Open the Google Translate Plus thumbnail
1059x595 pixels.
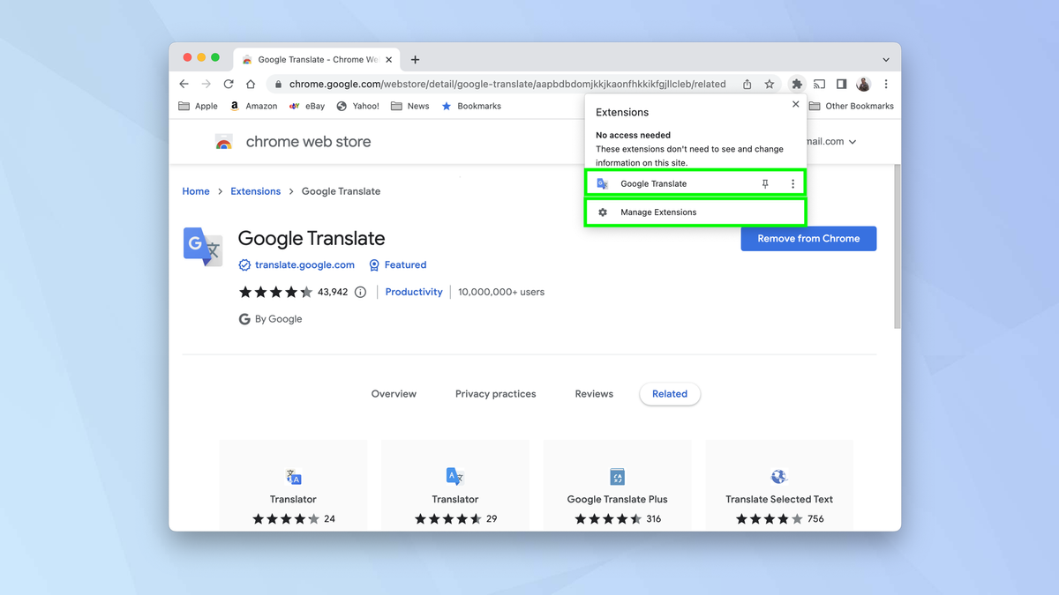(x=617, y=476)
